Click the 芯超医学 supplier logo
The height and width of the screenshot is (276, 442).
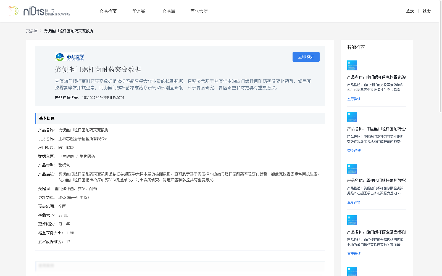[70, 57]
